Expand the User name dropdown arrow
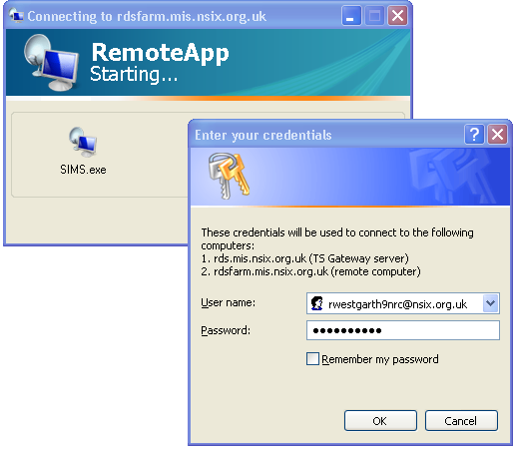The image size is (514, 452). (491, 303)
